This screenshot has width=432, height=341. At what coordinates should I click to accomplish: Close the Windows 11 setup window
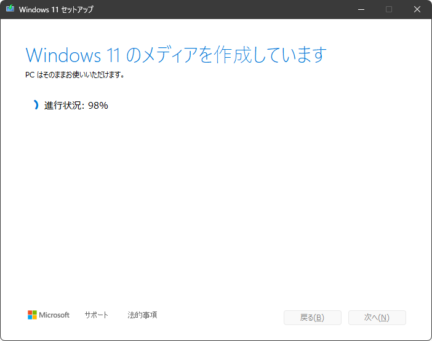click(x=417, y=9)
